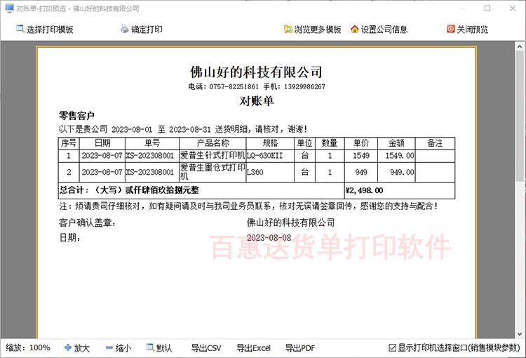The image size is (526, 358).
Task: Click the red 关闭预览 icon
Action: click(x=450, y=29)
